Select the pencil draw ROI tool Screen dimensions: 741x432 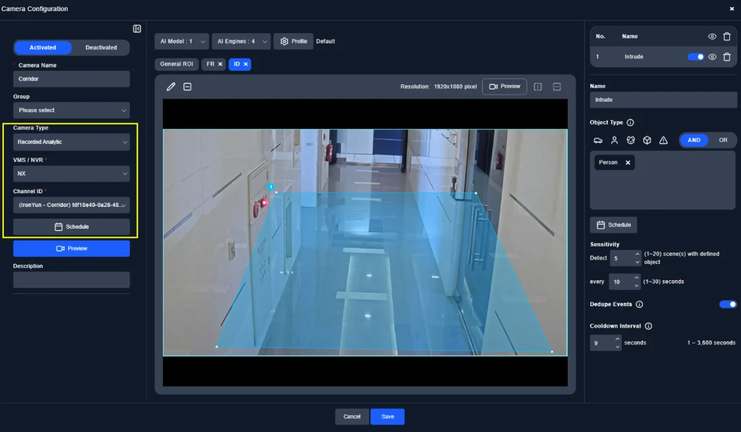click(171, 86)
